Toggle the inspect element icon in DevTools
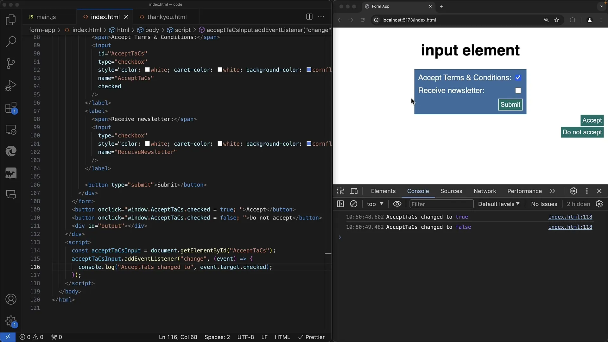 click(x=341, y=191)
